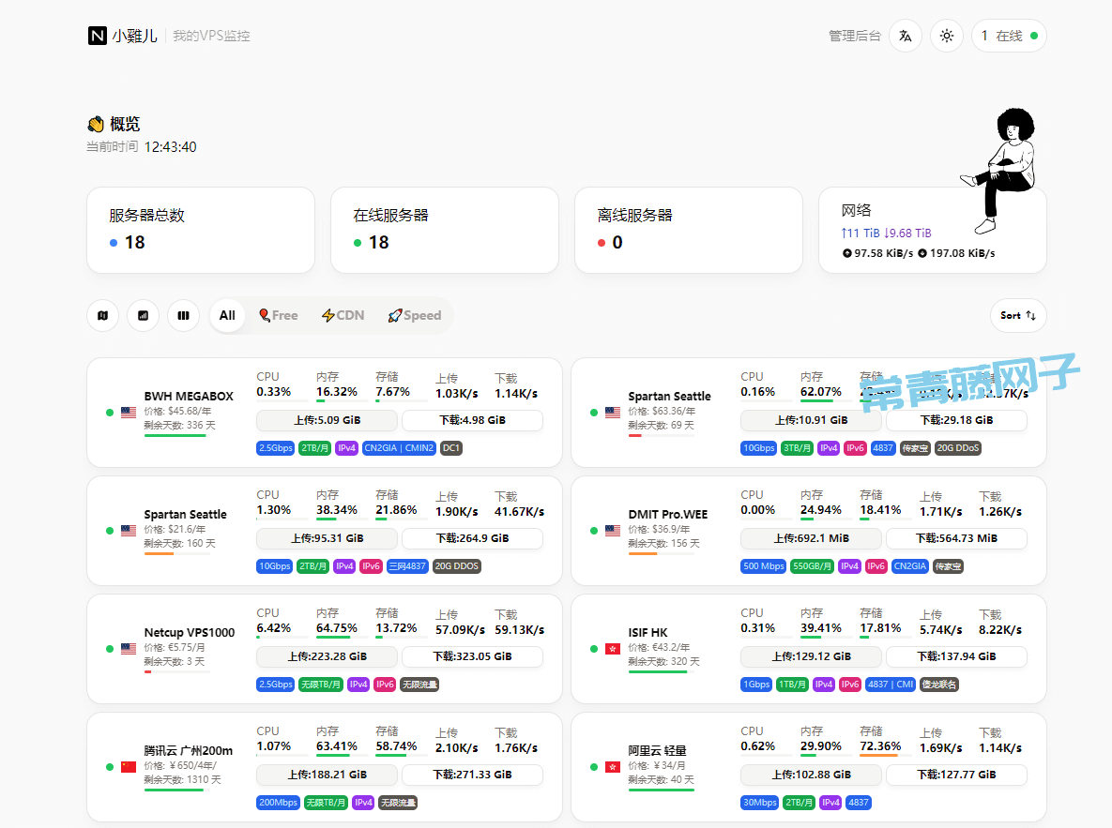Open the ISIF HK server name
Viewport: 1112px width, 828px height.
647,632
